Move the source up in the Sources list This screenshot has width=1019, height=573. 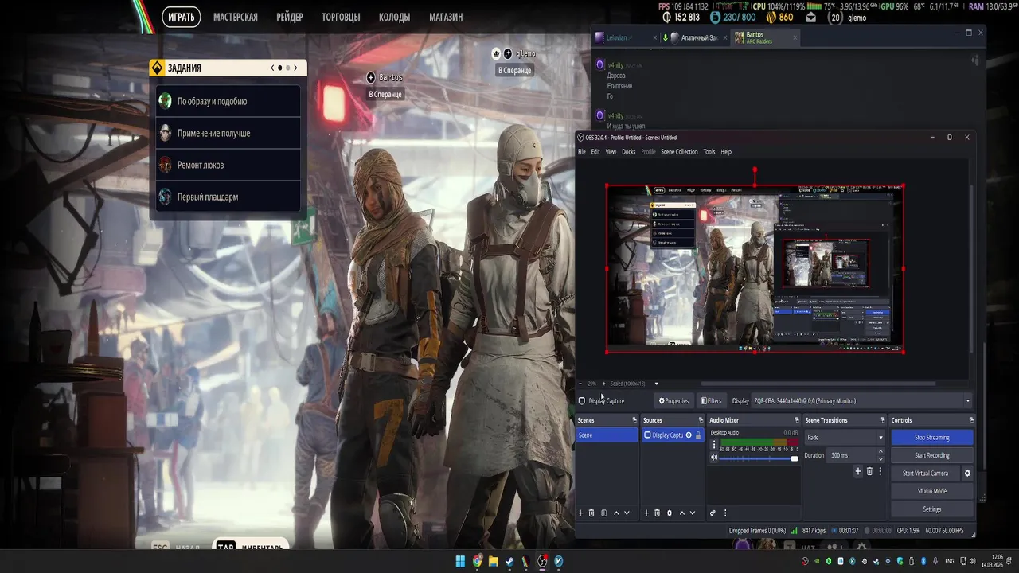click(x=681, y=513)
